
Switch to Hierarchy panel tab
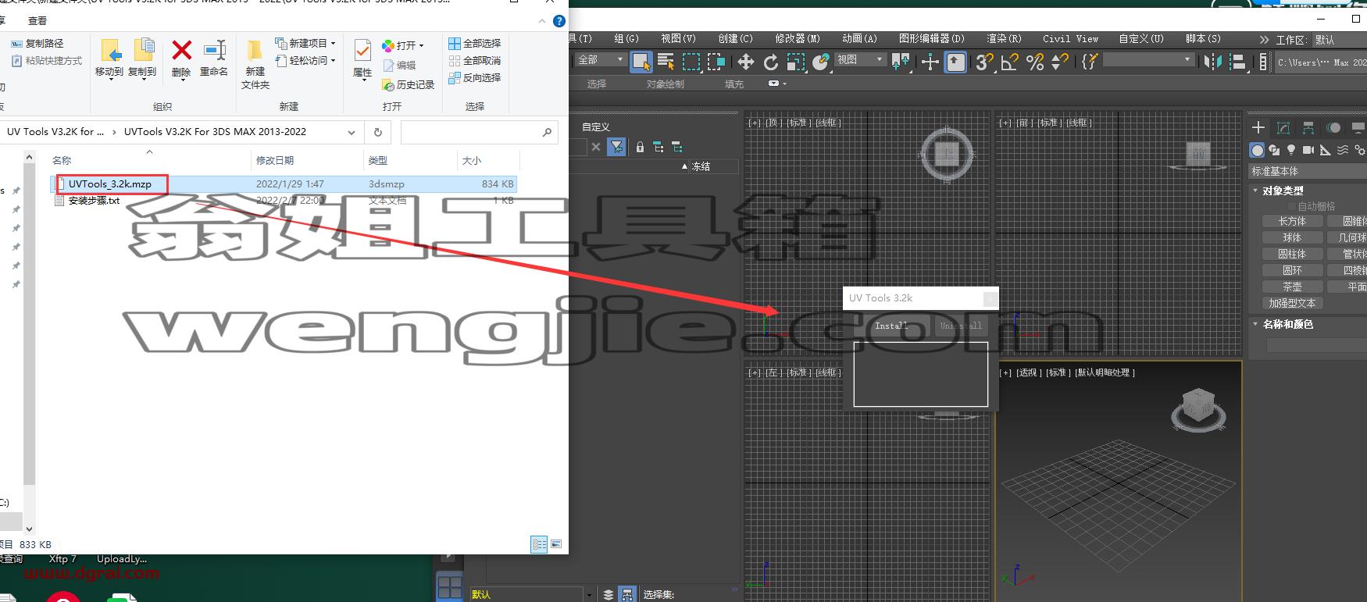[1308, 127]
